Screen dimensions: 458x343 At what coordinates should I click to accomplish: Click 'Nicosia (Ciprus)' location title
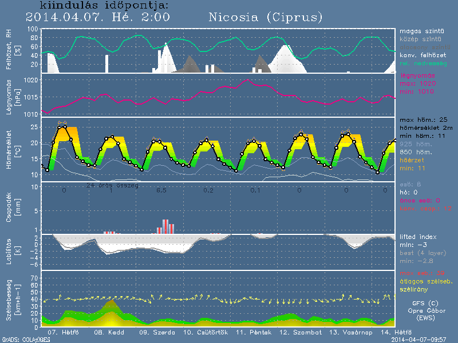click(266, 17)
